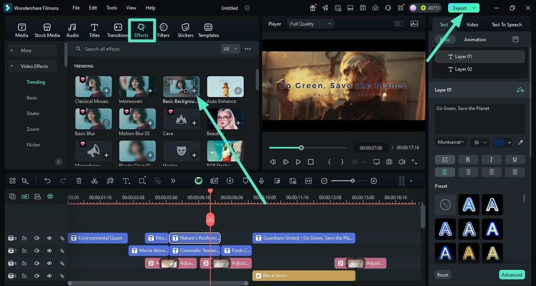Click the Delete trash icon
This screenshot has height=286, width=536.
click(79, 181)
